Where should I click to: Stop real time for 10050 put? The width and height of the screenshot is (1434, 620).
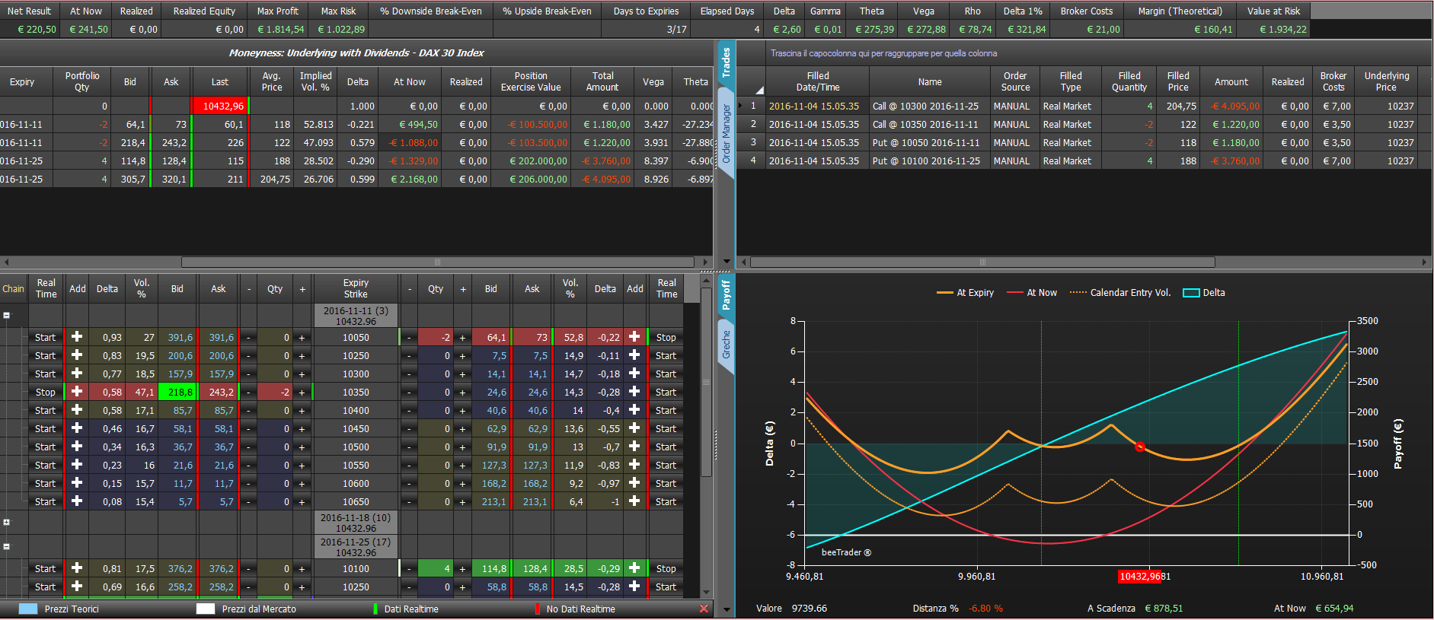pos(666,337)
